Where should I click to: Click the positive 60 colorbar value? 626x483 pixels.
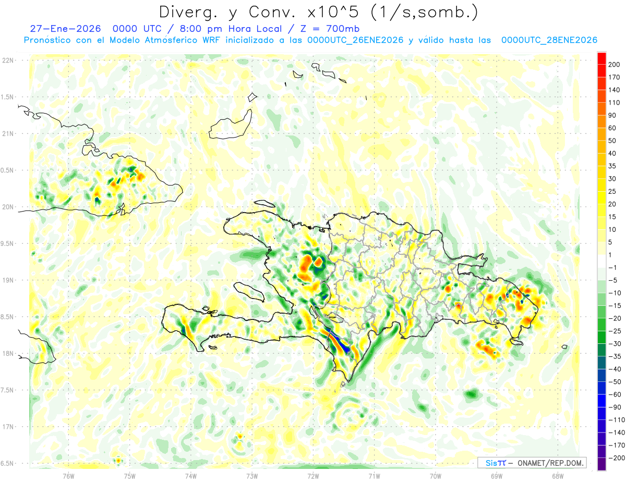612,128
